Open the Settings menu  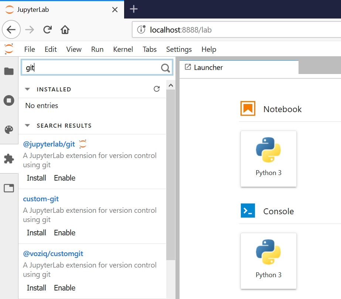[179, 49]
